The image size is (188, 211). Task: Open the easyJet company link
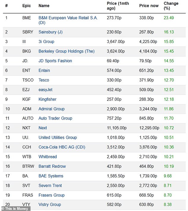click(x=45, y=90)
